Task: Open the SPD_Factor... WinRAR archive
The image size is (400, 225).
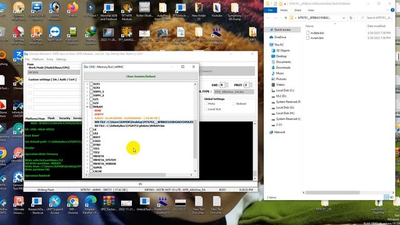Action: [x=109, y=204]
